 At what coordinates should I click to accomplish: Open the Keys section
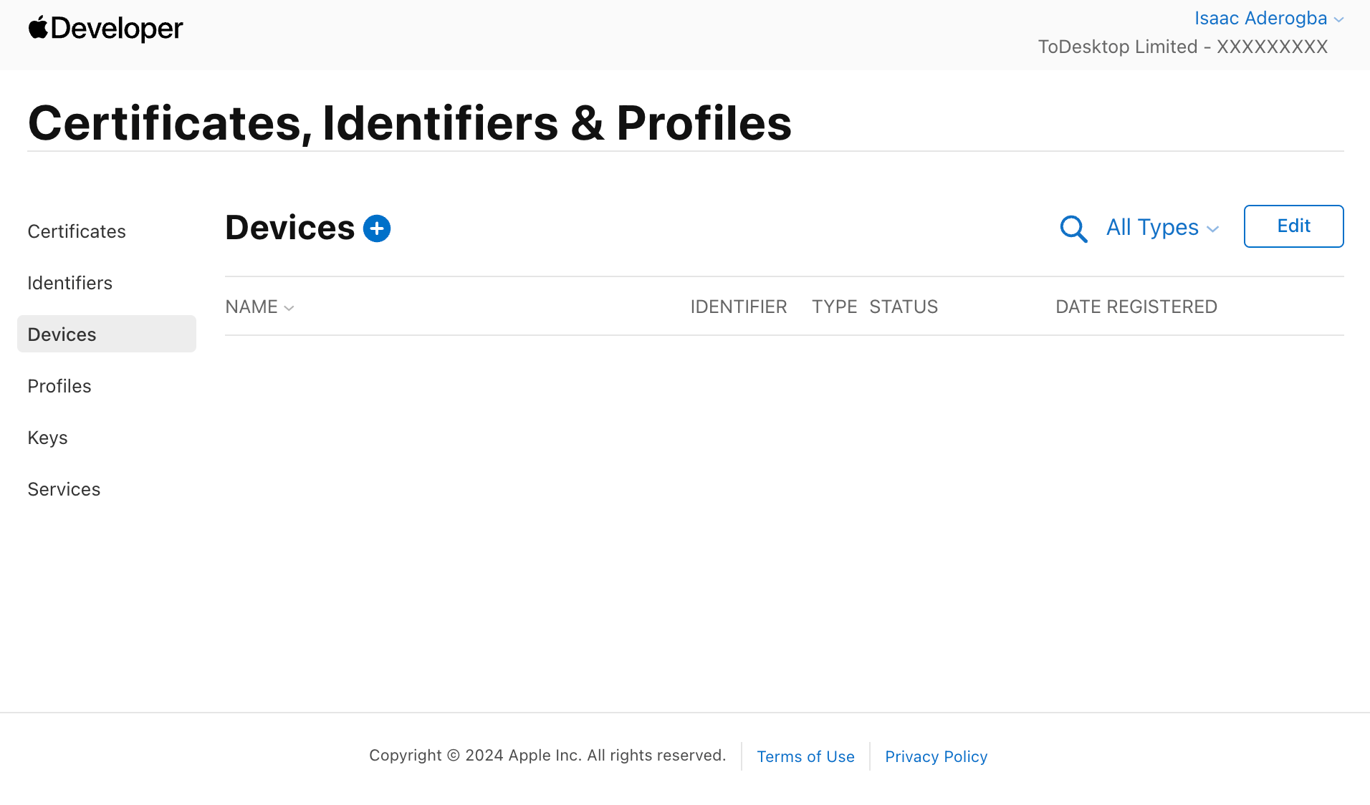click(47, 438)
